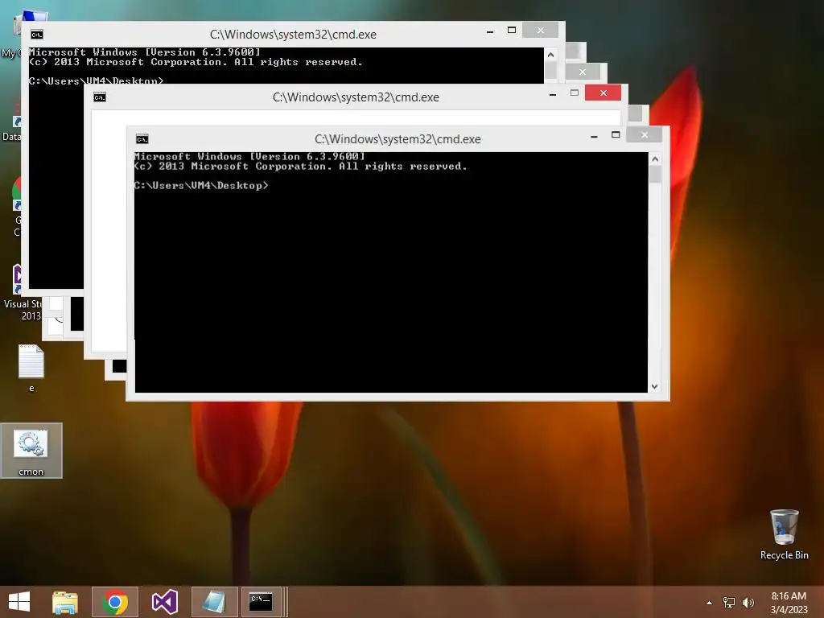This screenshot has height=618, width=824.
Task: Click the scrollbar thumb in the front cmd window
Action: click(x=655, y=174)
